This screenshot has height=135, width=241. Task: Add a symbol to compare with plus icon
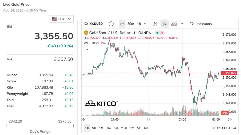pos(111,24)
